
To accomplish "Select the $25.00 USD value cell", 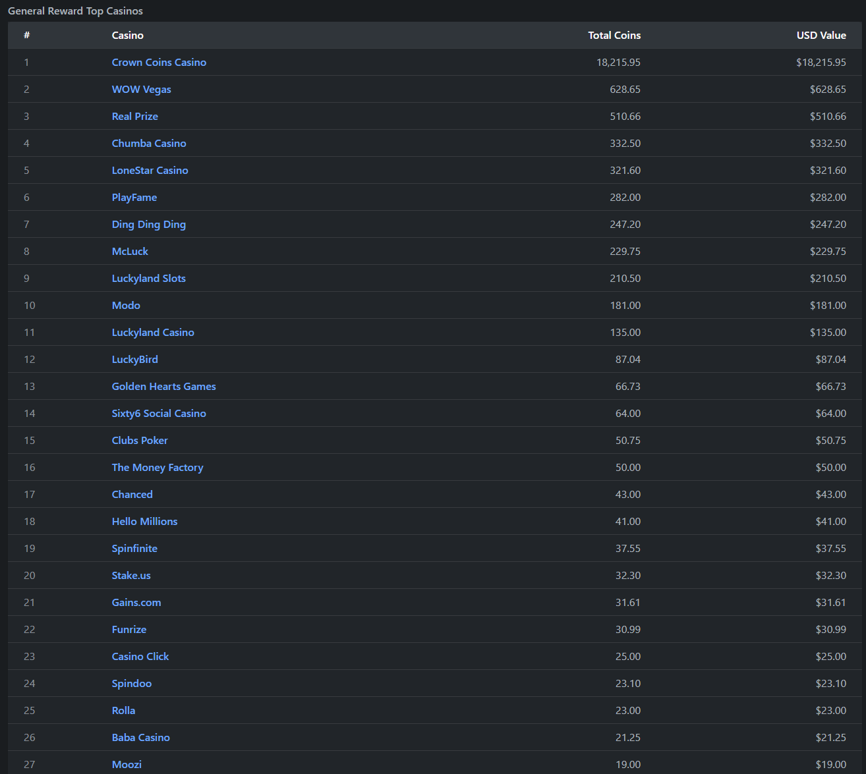I will click(830, 656).
